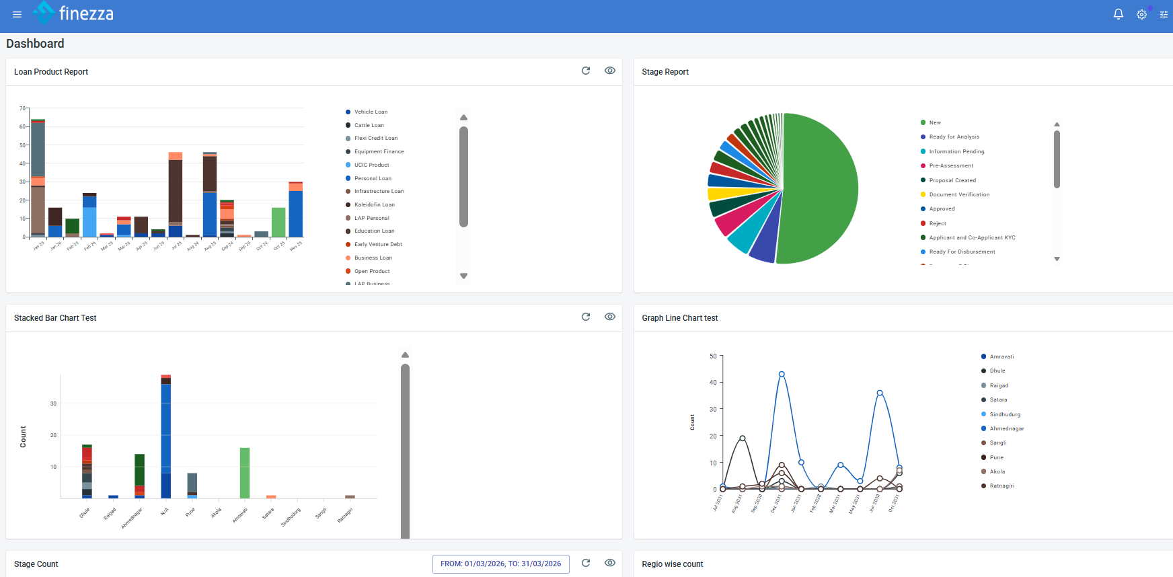Image resolution: width=1173 pixels, height=577 pixels.
Task: Click the "Graph Line Chart test" card title
Action: 680,318
